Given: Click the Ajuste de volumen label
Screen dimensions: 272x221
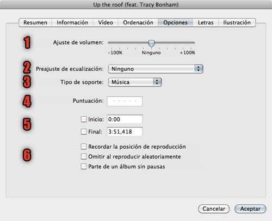Looking at the screenshot, I should coord(78,42).
